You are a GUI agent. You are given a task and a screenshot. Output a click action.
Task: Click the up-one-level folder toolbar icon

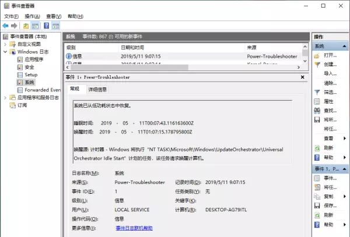coord(26,26)
